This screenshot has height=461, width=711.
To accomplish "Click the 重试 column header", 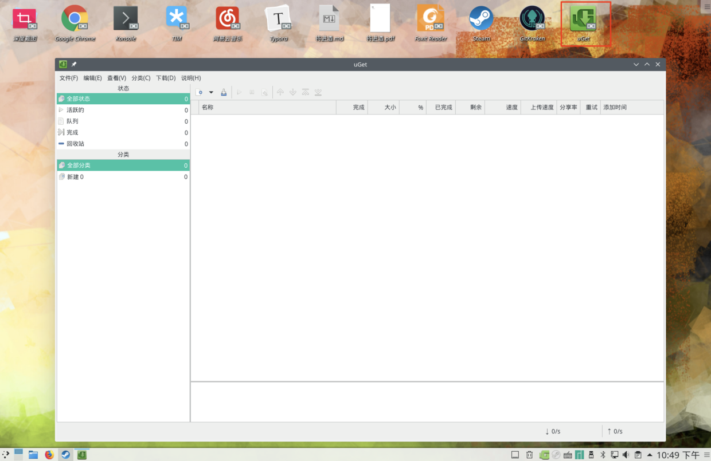I will (x=590, y=107).
